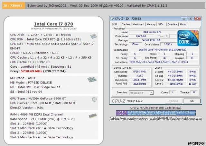
Task: Click the Level 2 value 4 x 256 KBytes
Action: (x=176, y=80)
